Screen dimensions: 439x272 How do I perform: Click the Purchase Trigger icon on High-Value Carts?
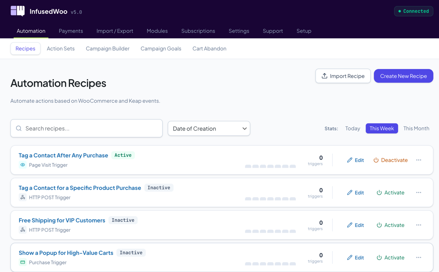[x=23, y=262]
